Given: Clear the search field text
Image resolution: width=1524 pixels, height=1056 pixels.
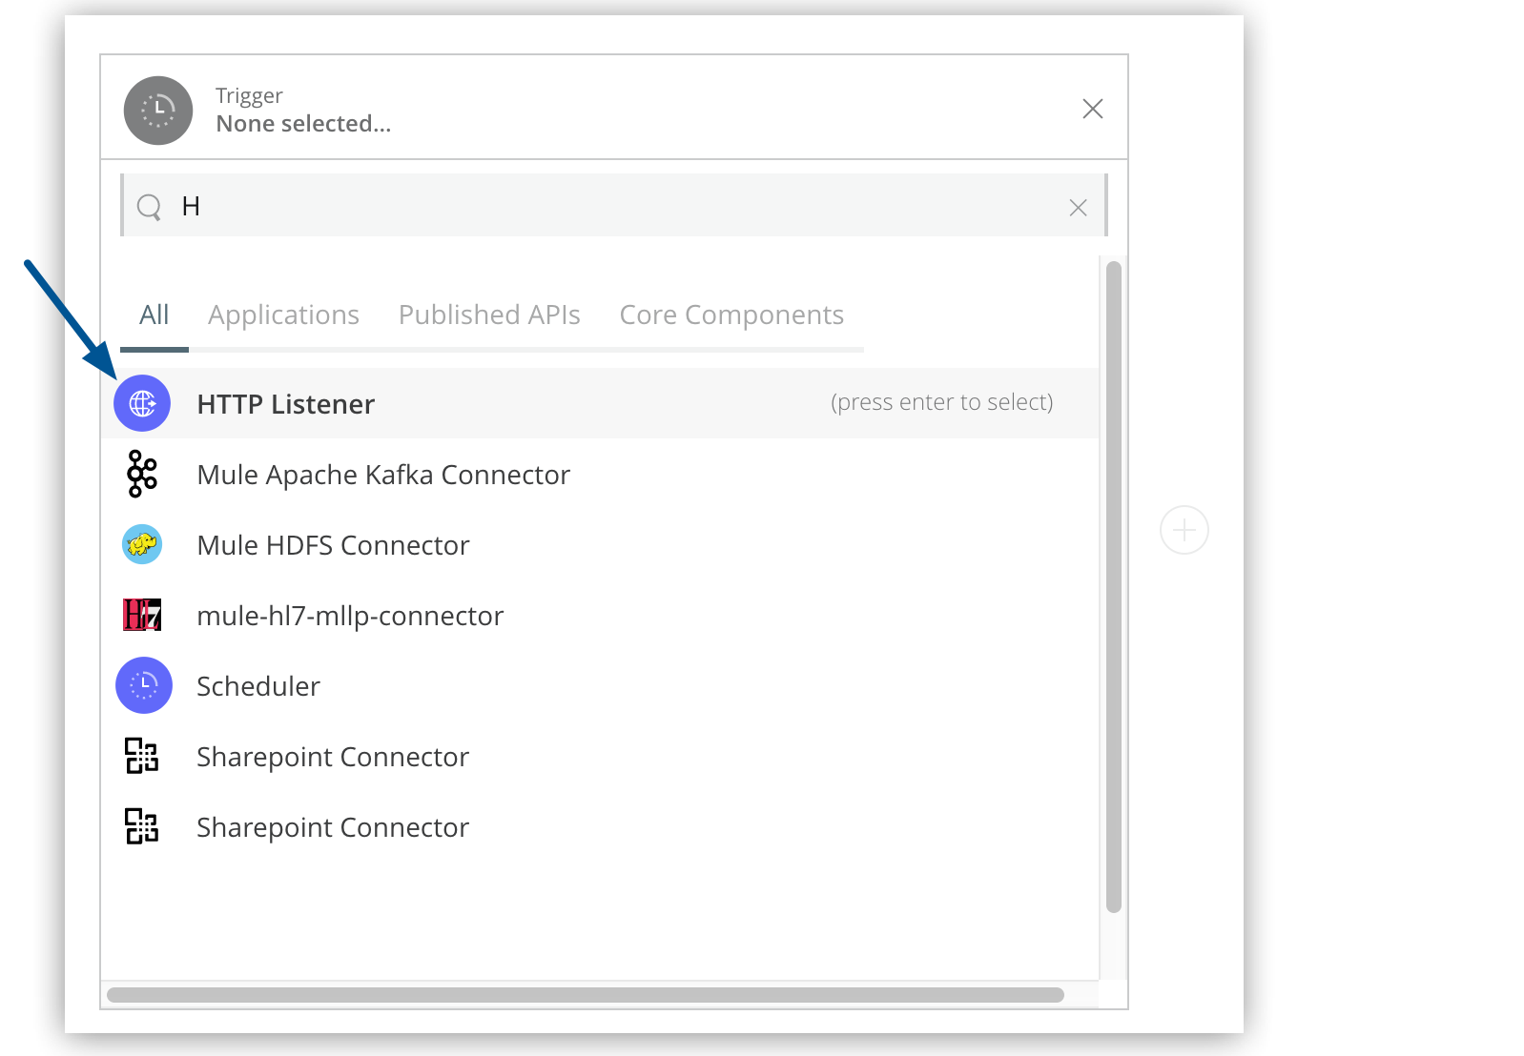Looking at the screenshot, I should (1078, 208).
